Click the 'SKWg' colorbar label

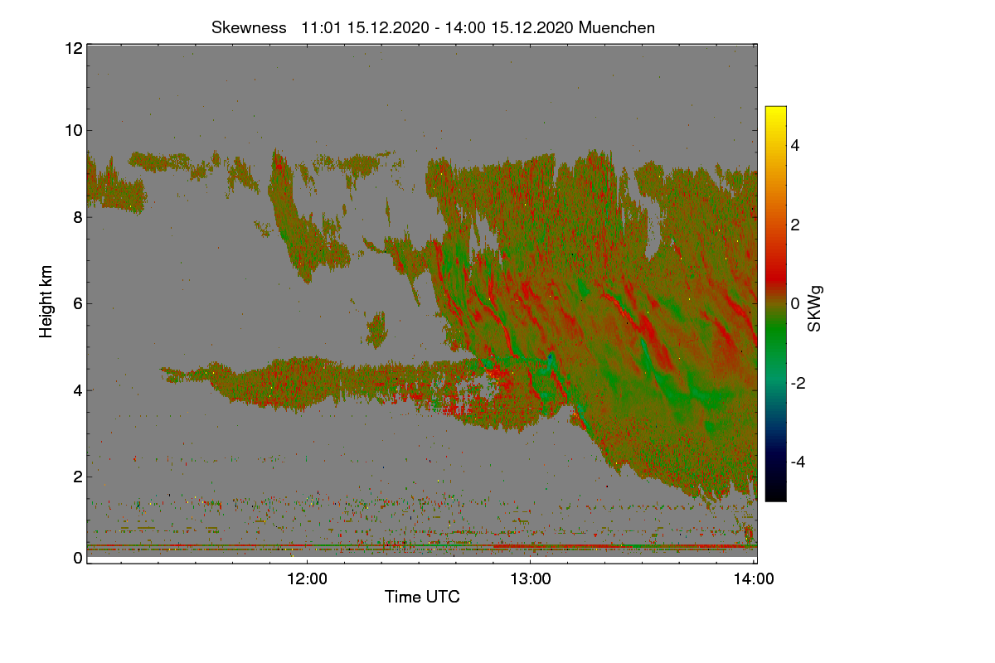(815, 310)
